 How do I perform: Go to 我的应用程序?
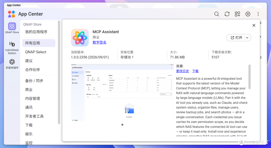point(36,32)
